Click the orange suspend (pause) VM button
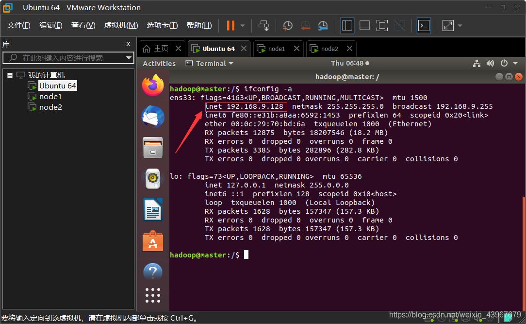 [230, 25]
